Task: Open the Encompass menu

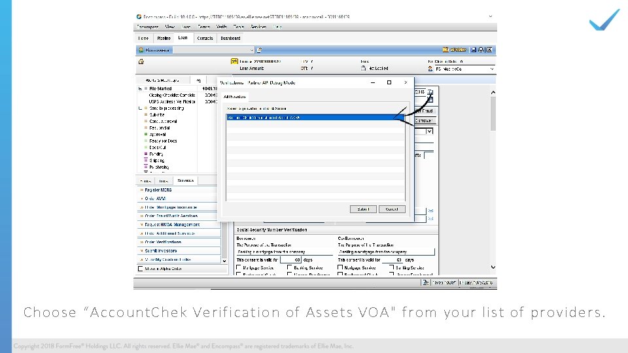Action: [147, 27]
